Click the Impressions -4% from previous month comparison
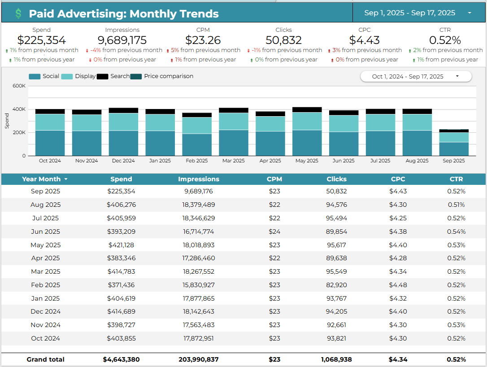The width and height of the screenshot is (487, 367). pos(124,50)
